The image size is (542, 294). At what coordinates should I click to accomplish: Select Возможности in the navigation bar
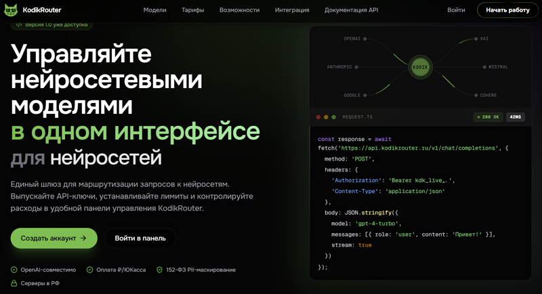[240, 10]
